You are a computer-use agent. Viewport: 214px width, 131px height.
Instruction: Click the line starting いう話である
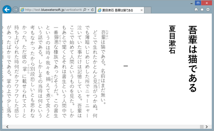tap(40, 71)
